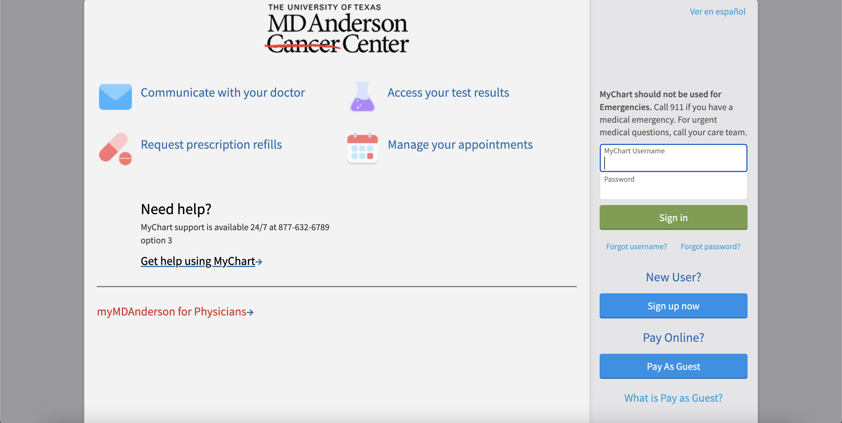Click the MyChart emergencies warning text
Image resolution: width=842 pixels, height=423 pixels.
[x=673, y=113]
